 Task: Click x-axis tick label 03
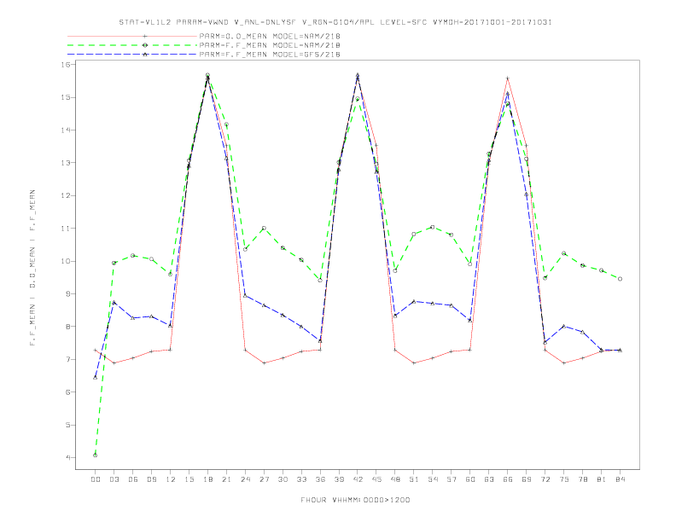pos(114,479)
